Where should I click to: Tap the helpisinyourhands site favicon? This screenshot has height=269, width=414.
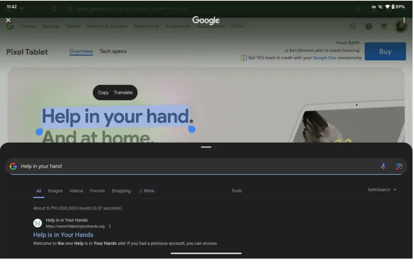tap(38, 223)
